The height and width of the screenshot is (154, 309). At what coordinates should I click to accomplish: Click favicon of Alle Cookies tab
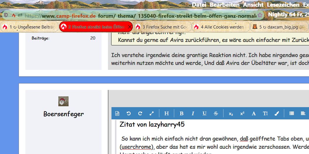pos(196,27)
